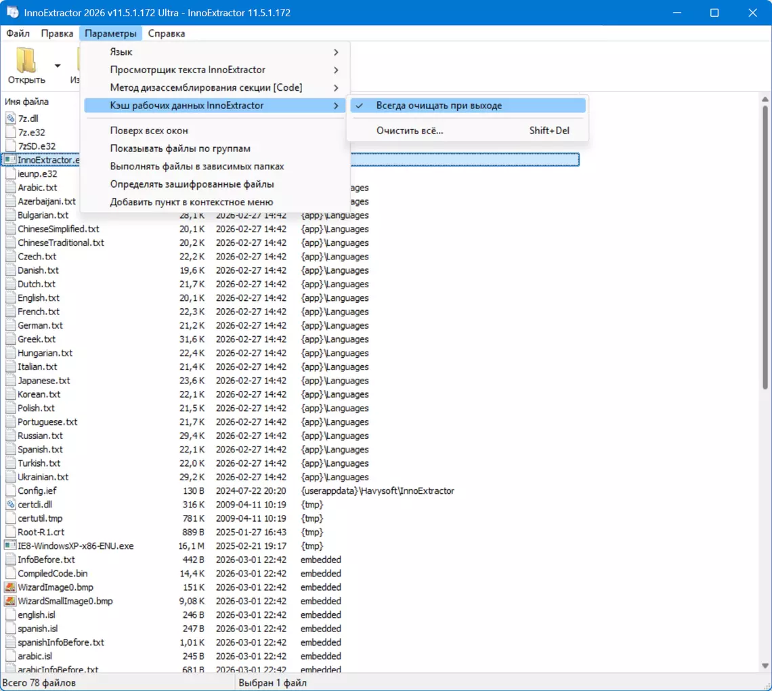Toggle 'Всегда очищать при выходе' option
This screenshot has height=691, width=772.
(439, 106)
